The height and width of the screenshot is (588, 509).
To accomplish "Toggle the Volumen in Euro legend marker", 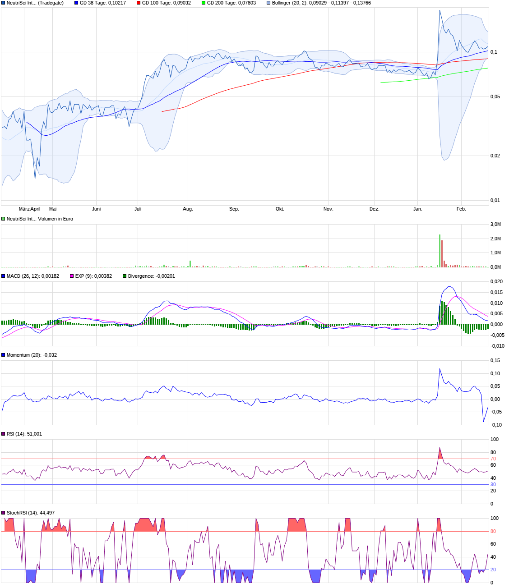I will (2, 219).
